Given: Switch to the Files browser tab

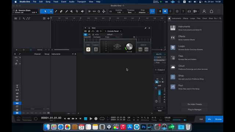Looking at the screenshot, I should 198,18.
